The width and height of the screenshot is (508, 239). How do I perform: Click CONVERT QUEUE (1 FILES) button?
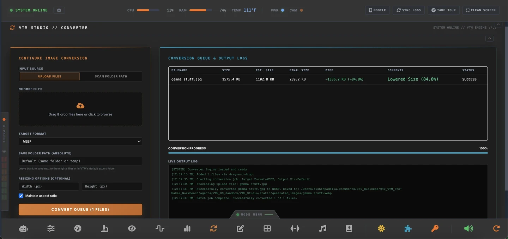[80, 209]
